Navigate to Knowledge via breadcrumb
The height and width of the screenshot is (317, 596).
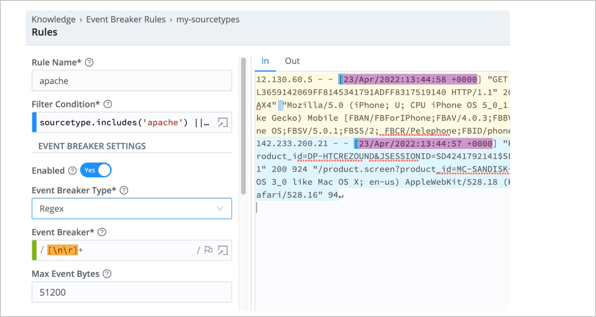coord(53,19)
